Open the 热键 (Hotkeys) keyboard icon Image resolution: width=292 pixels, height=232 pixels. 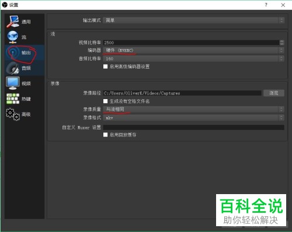point(13,99)
